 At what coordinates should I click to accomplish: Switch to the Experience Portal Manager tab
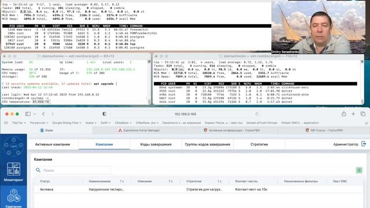(x=139, y=130)
